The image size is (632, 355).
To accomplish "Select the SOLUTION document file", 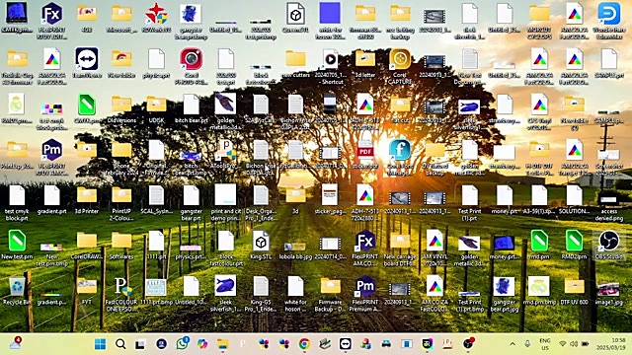I will click(x=574, y=195).
